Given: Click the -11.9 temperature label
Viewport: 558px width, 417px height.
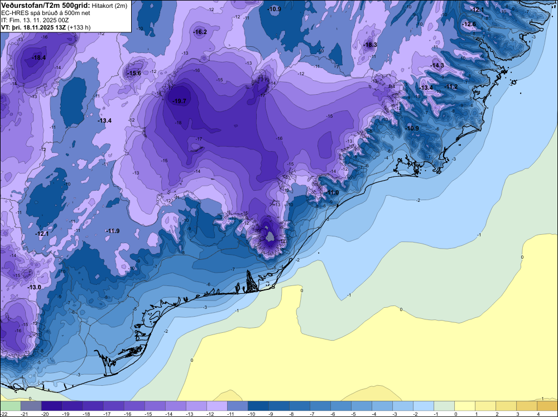Looking at the screenshot, I should [113, 231].
